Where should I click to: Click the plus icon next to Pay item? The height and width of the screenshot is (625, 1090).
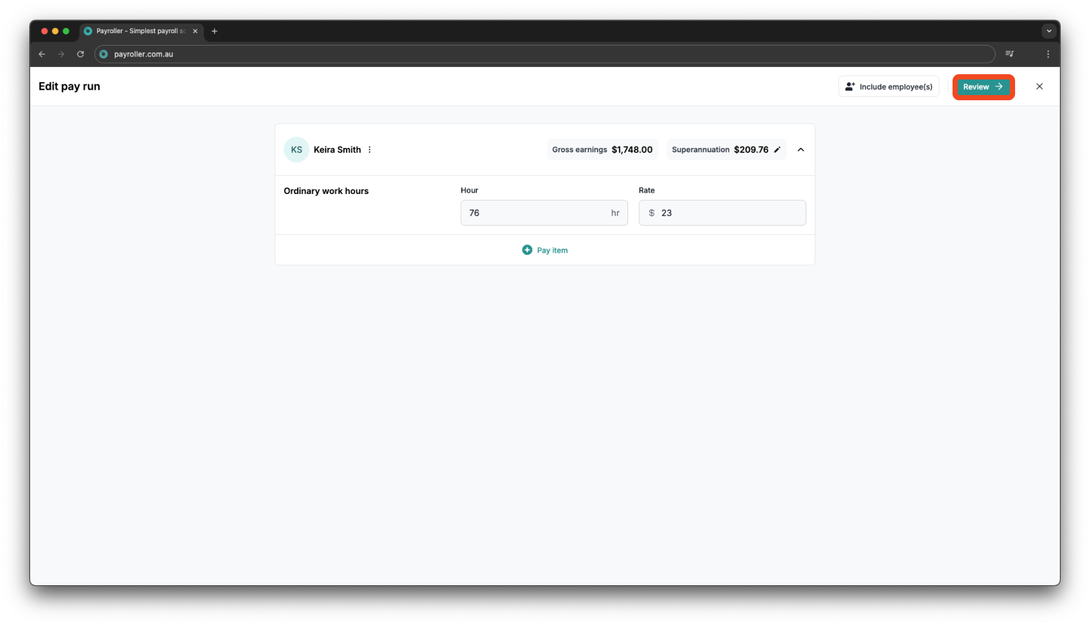click(527, 249)
